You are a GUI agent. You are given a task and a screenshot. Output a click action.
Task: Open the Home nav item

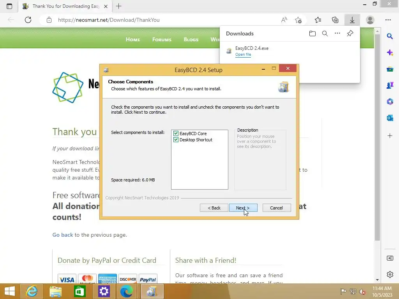click(x=133, y=39)
